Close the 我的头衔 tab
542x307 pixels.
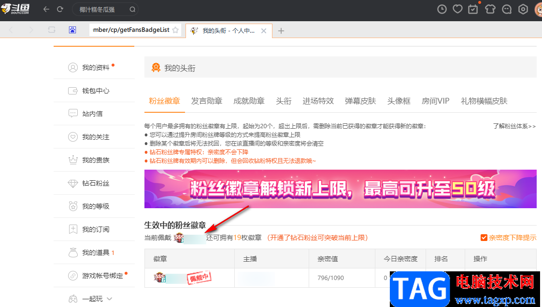264,31
